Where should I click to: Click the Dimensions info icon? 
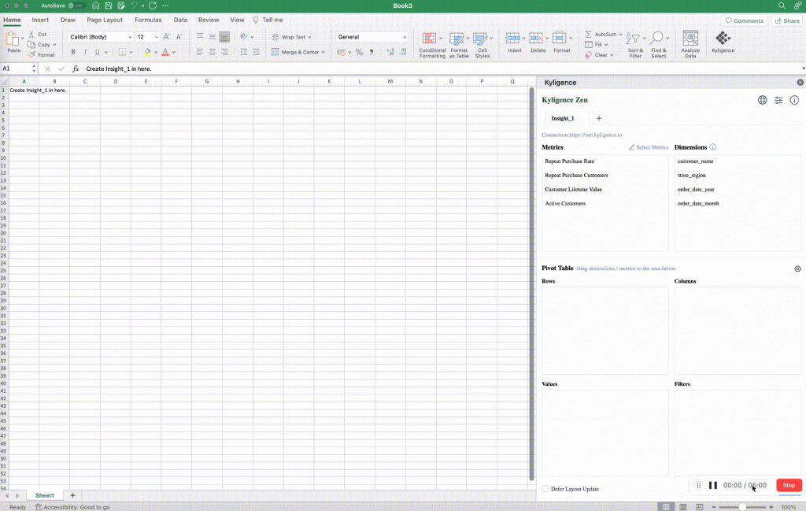click(x=713, y=147)
